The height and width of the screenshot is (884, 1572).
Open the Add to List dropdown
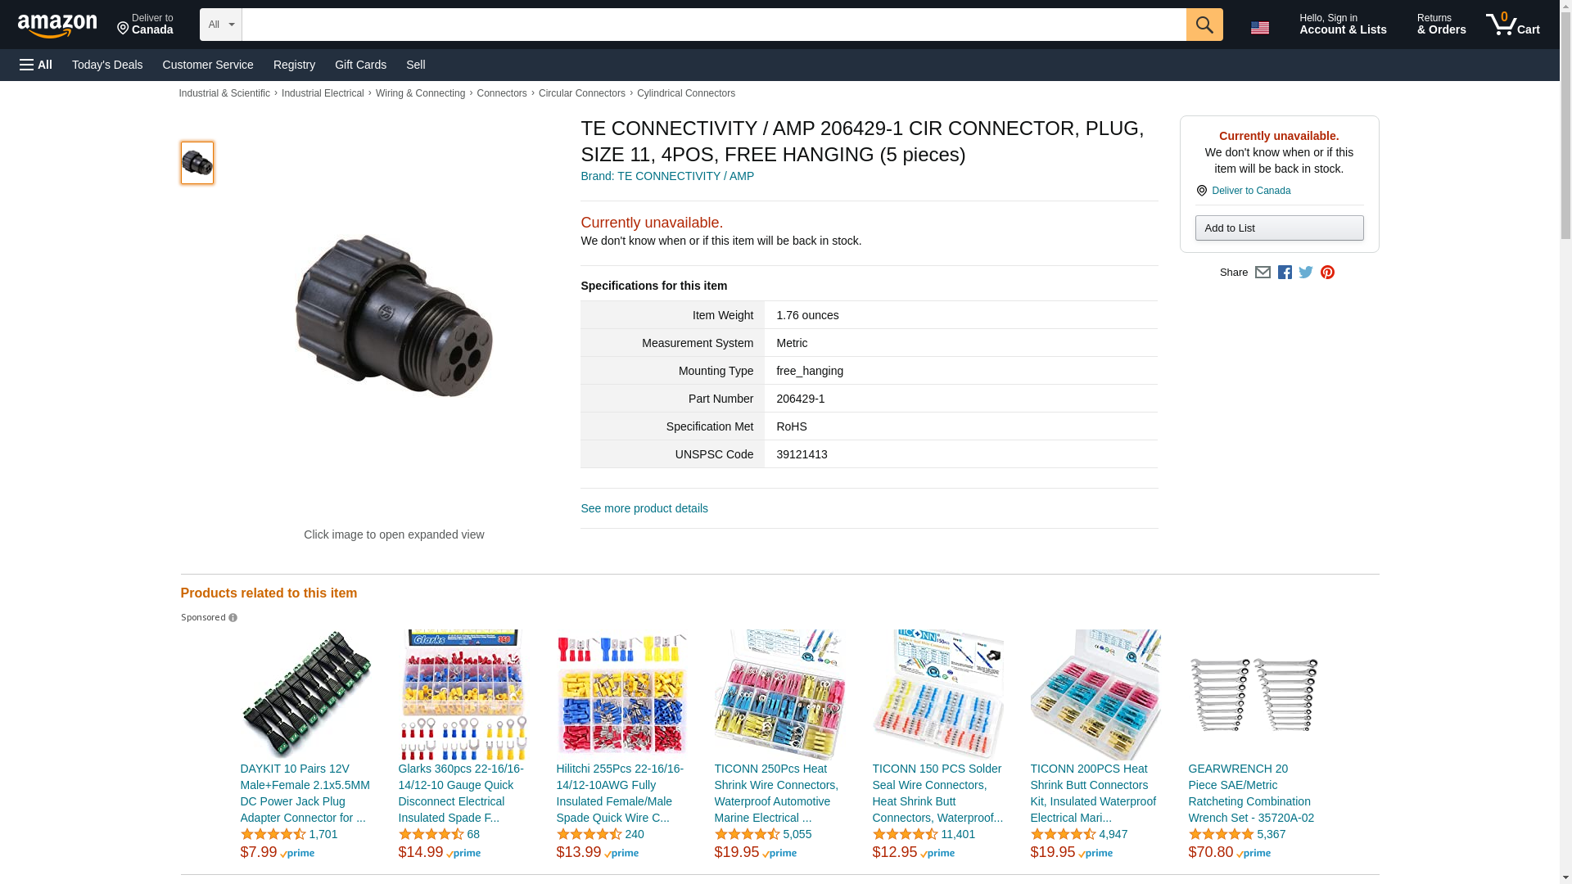1279,228
